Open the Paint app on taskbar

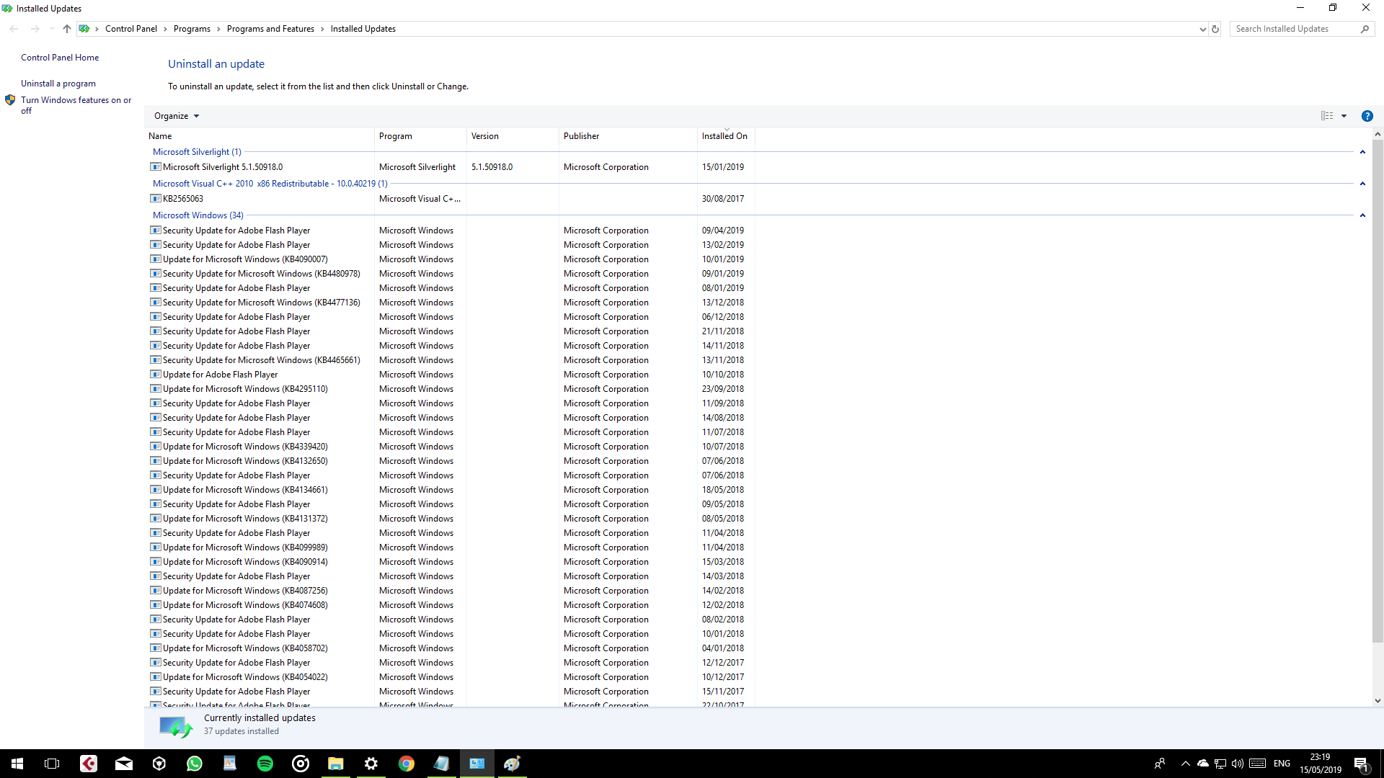coord(513,764)
